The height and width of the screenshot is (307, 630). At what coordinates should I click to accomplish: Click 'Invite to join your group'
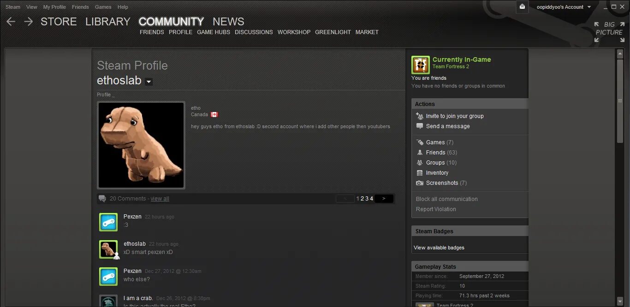[x=455, y=116]
